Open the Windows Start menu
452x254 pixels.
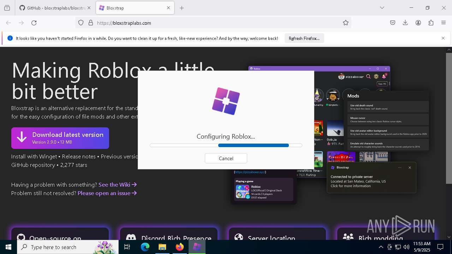(x=8, y=247)
